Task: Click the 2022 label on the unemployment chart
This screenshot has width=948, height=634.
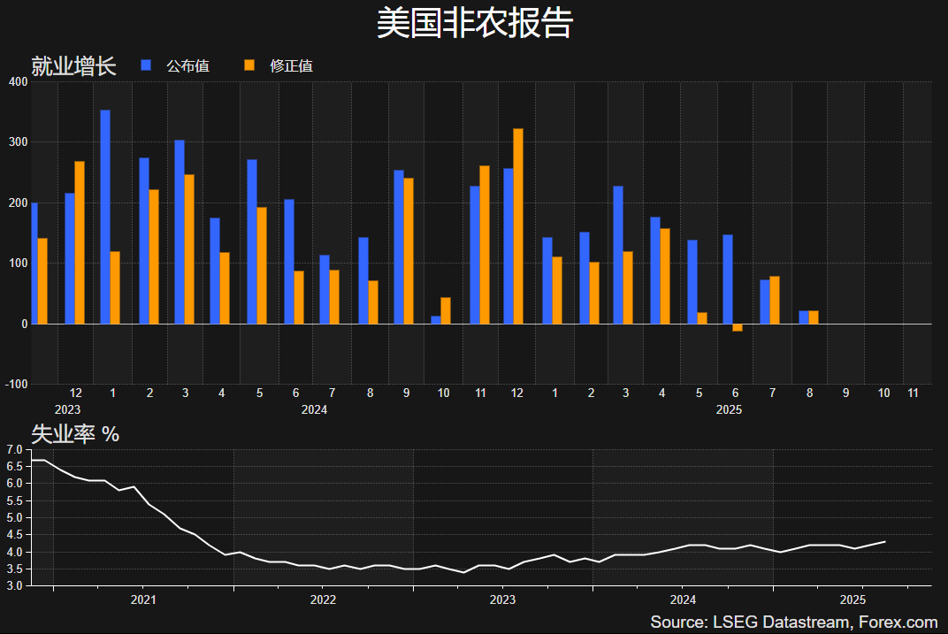Action: (x=323, y=600)
